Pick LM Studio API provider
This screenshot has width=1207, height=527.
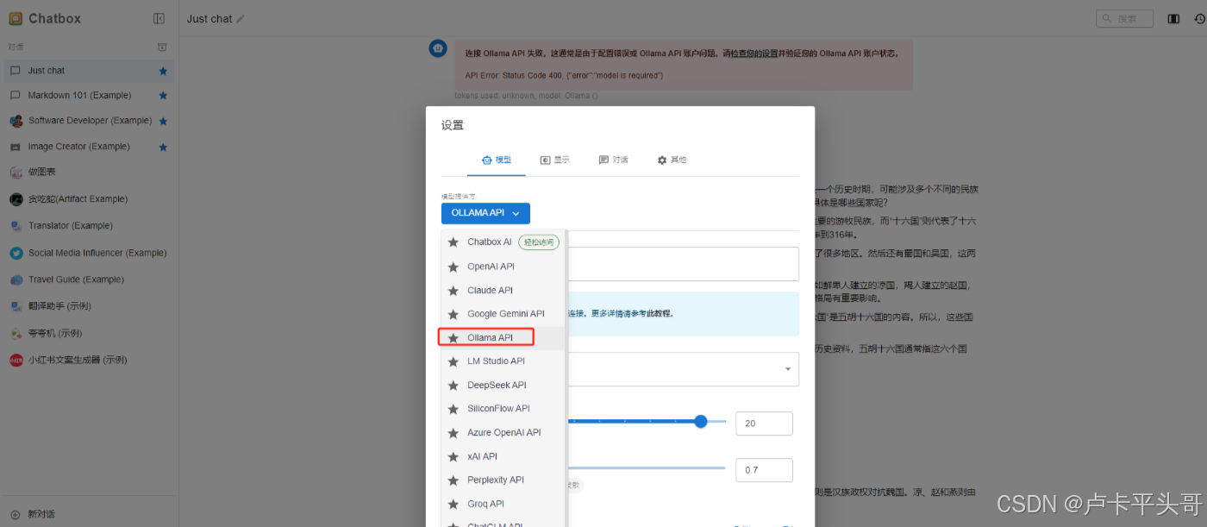point(503,361)
